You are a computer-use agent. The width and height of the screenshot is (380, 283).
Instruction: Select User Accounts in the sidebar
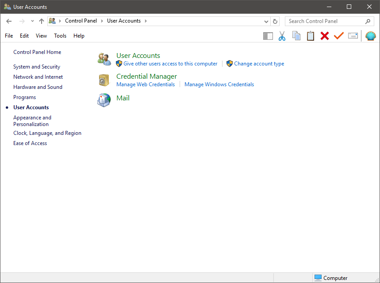(x=31, y=107)
